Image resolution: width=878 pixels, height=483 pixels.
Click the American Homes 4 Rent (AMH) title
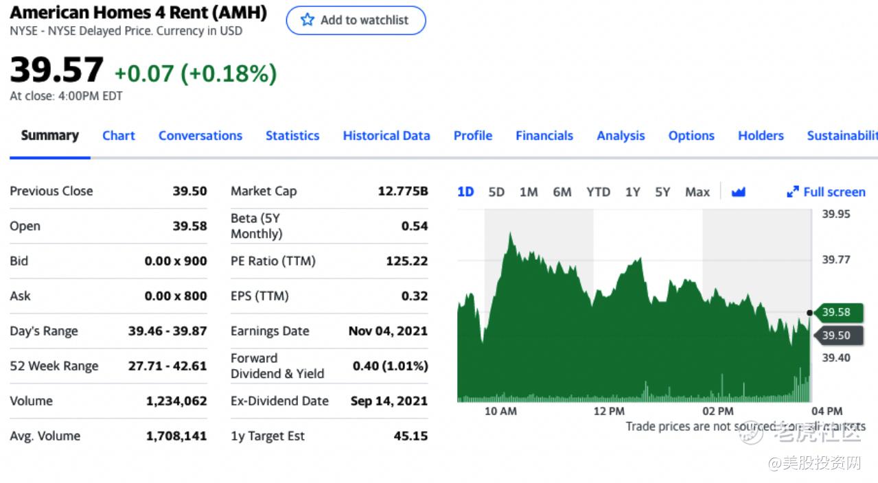pos(139,12)
